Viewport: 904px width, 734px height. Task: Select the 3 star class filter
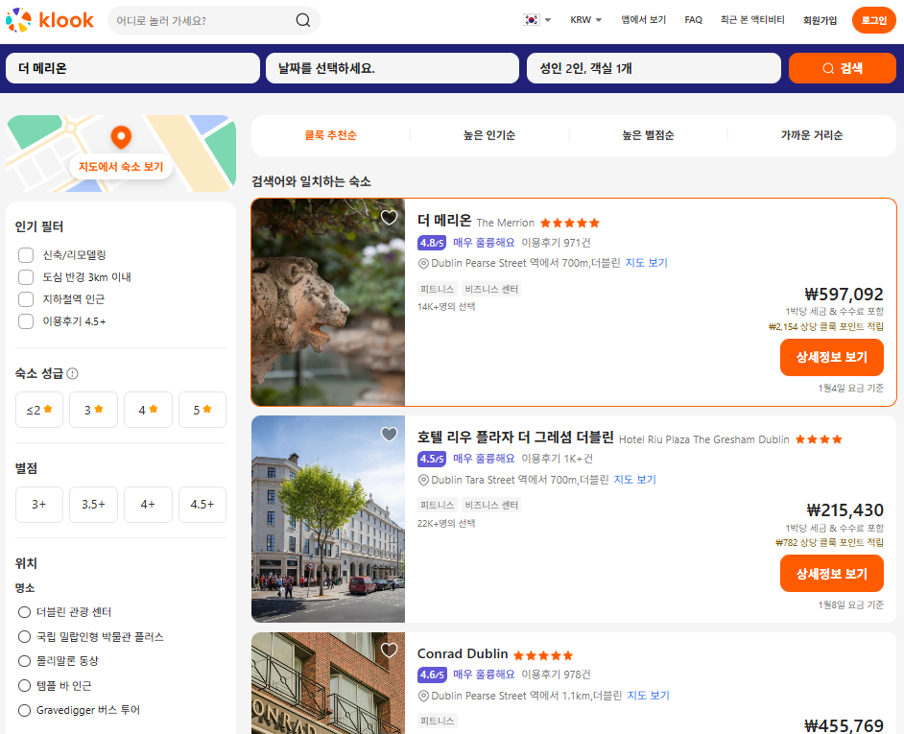[x=93, y=410]
